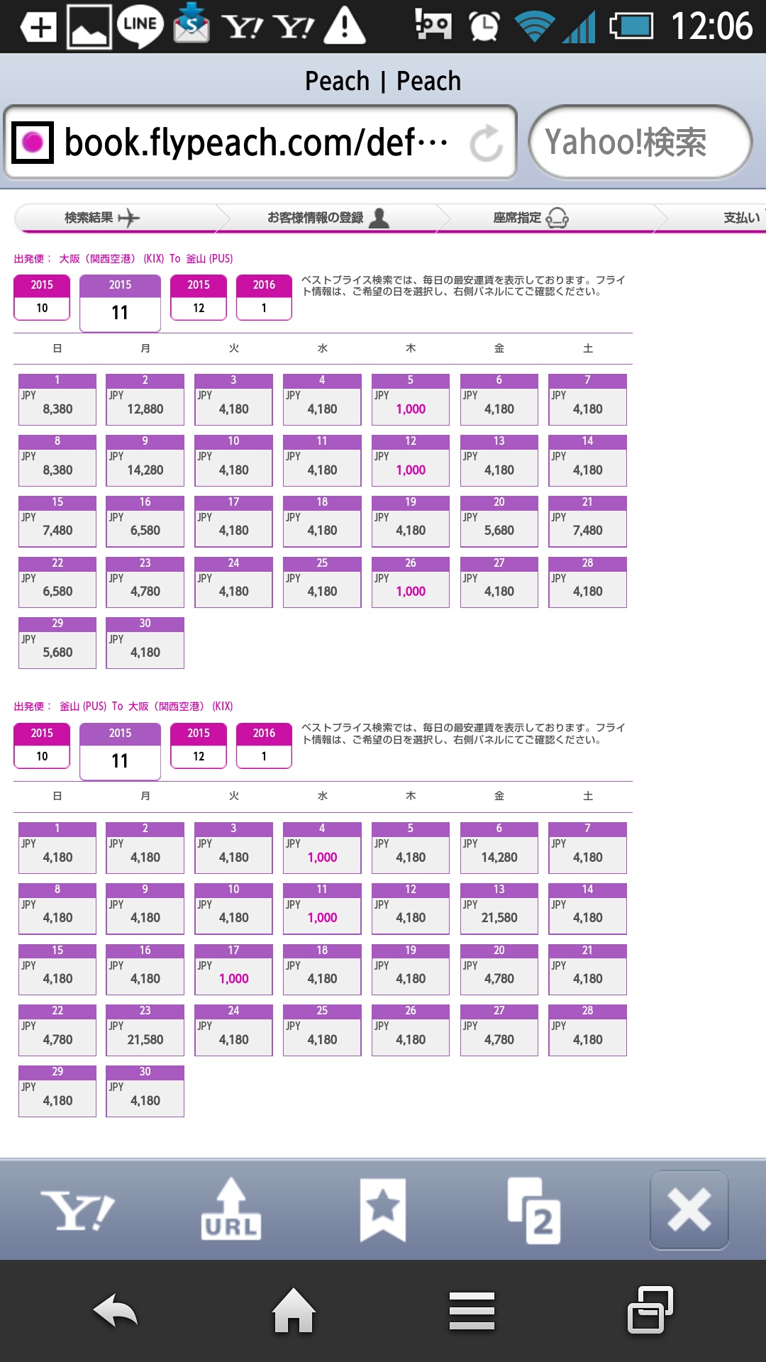Tap the pink site favicon in address bar
Screen dimensions: 766x1362
point(33,143)
